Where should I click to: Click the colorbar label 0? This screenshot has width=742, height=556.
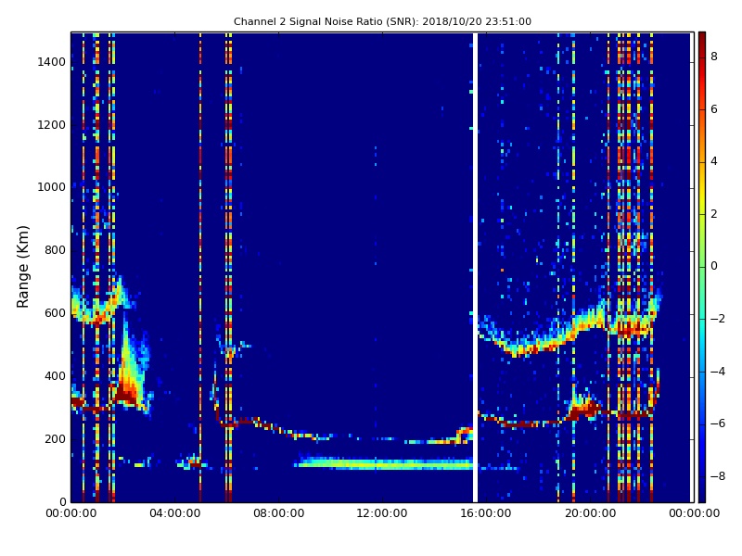[714, 266]
